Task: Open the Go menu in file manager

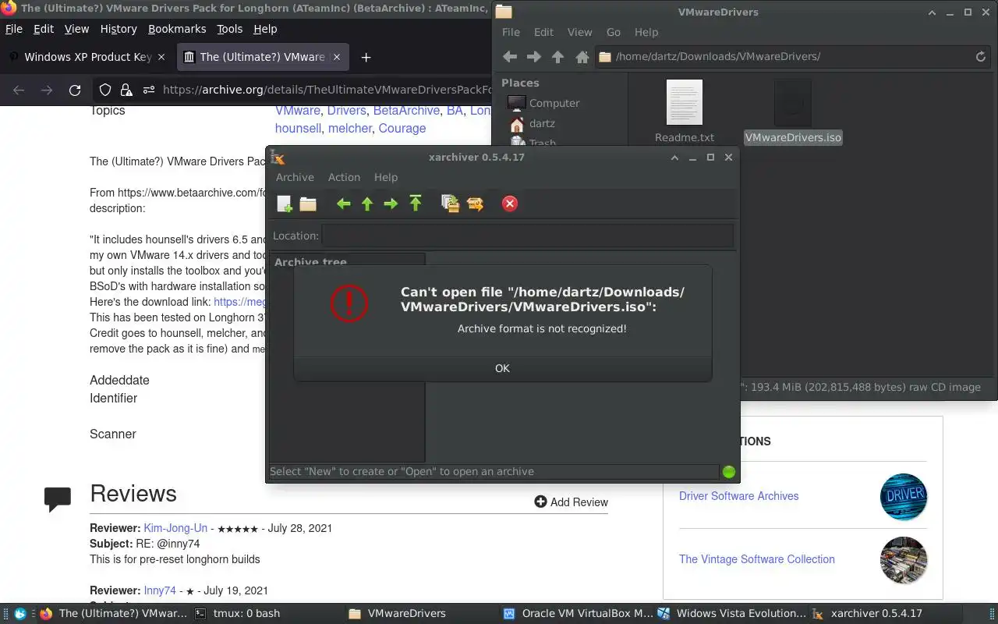Action: [x=614, y=32]
